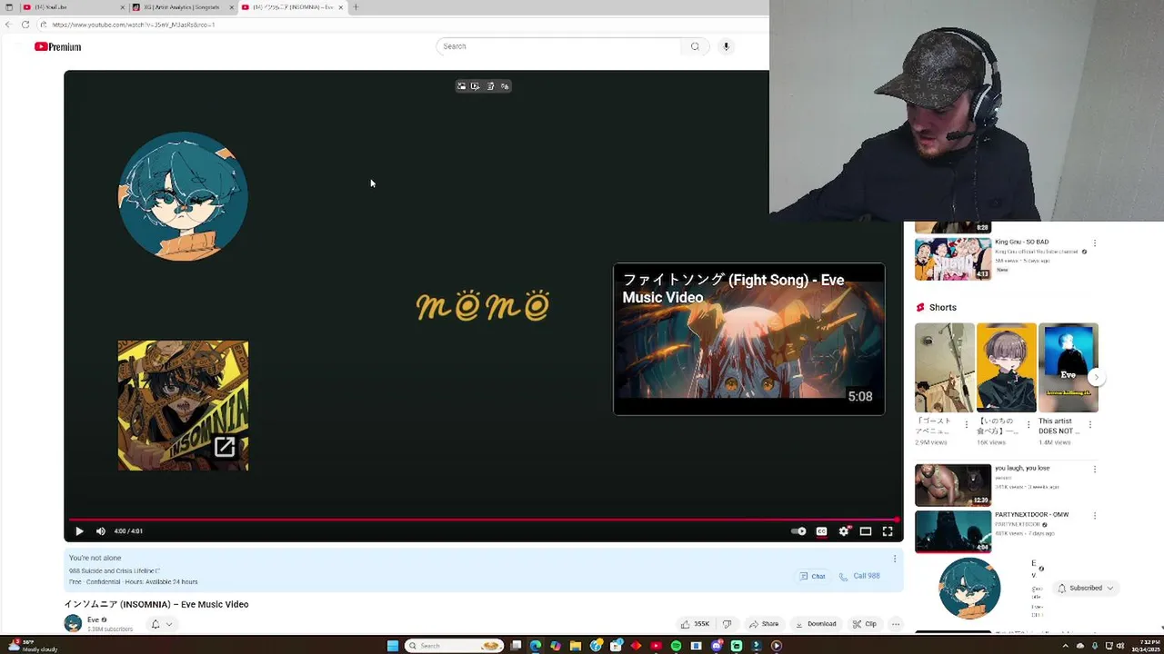The height and width of the screenshot is (654, 1164).
Task: Open the notification bell dropdown beside Eve
Action: (162, 624)
